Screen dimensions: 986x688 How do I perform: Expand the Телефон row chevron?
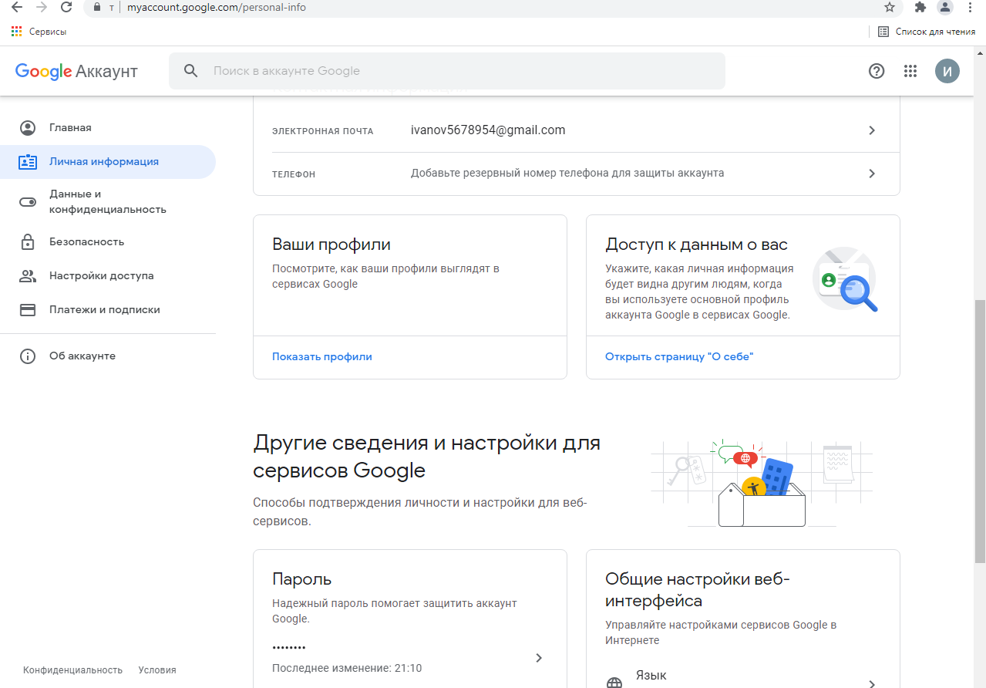[872, 174]
